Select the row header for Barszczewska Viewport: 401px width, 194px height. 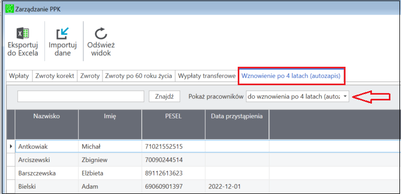tap(11, 173)
